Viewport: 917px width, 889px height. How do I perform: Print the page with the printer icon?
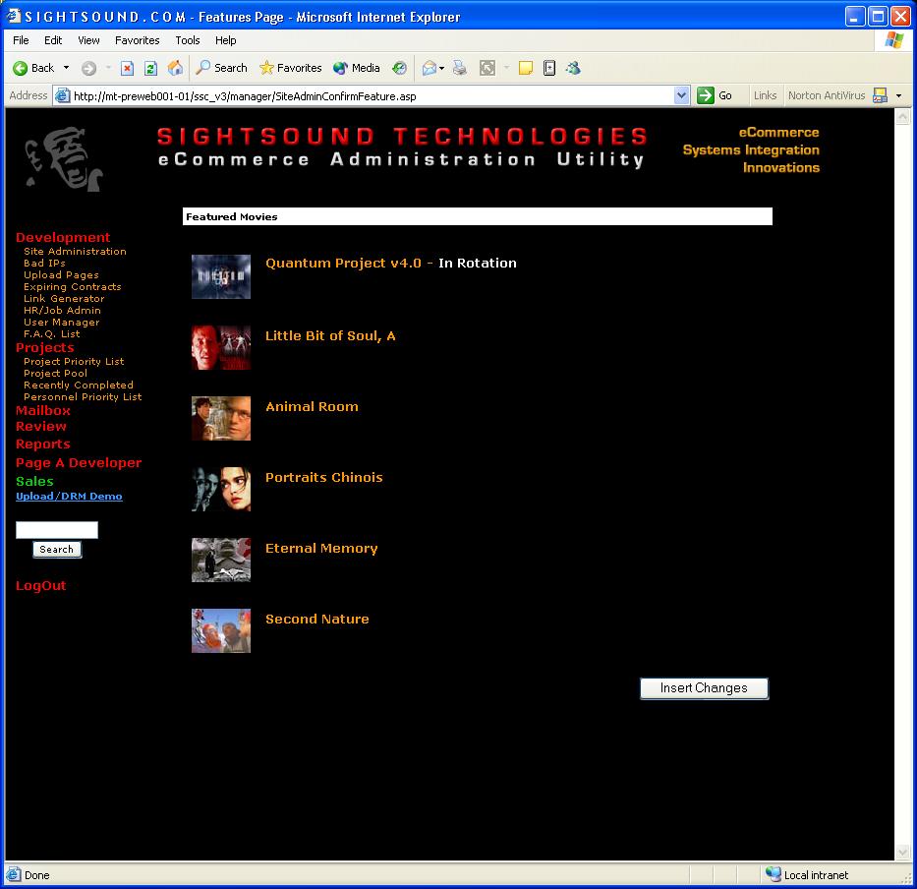[460, 69]
